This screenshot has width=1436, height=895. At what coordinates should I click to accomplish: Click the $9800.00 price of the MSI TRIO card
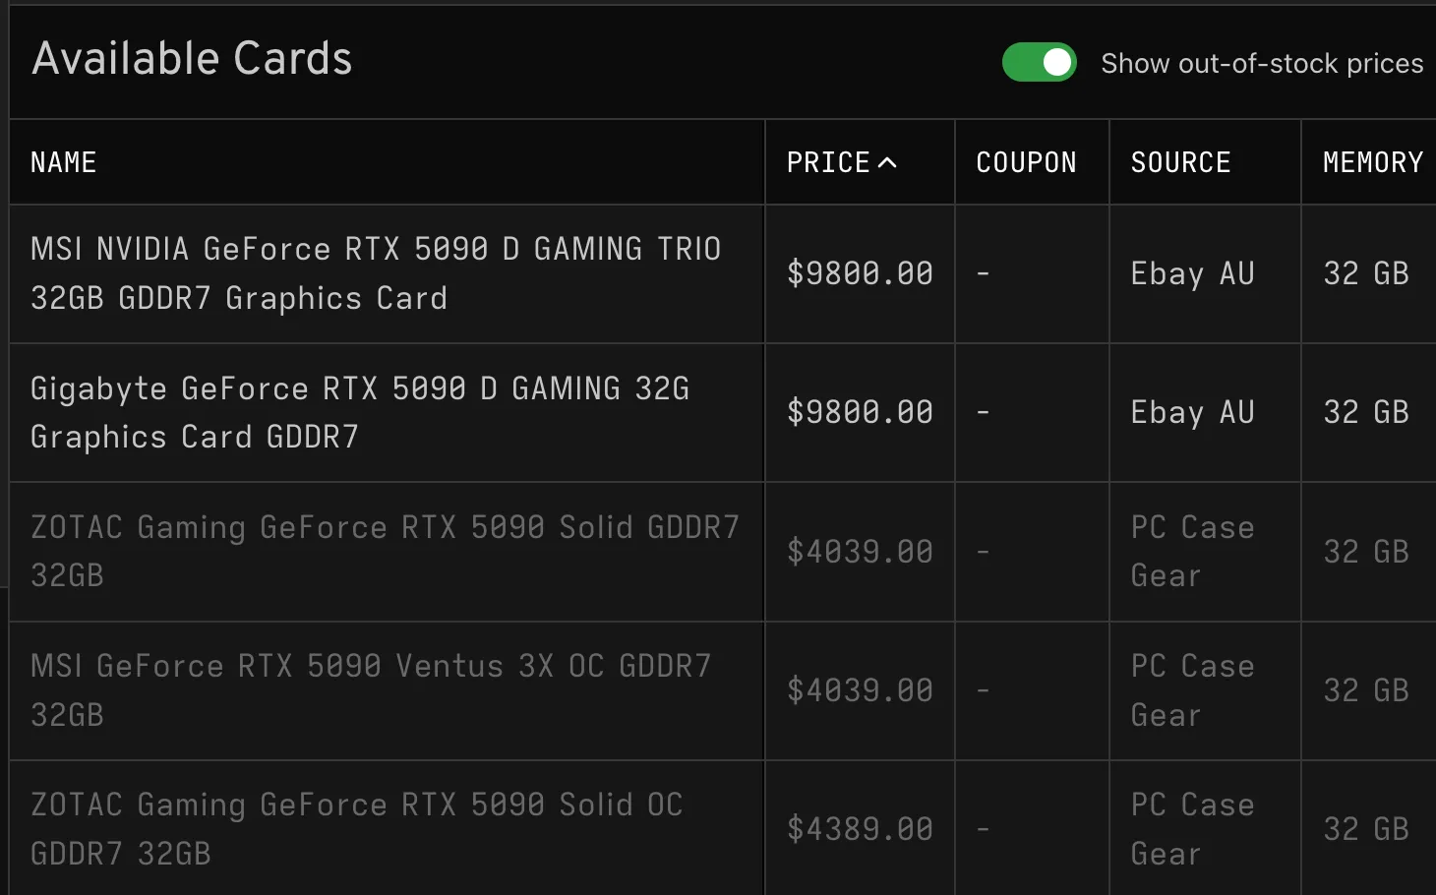tap(860, 273)
